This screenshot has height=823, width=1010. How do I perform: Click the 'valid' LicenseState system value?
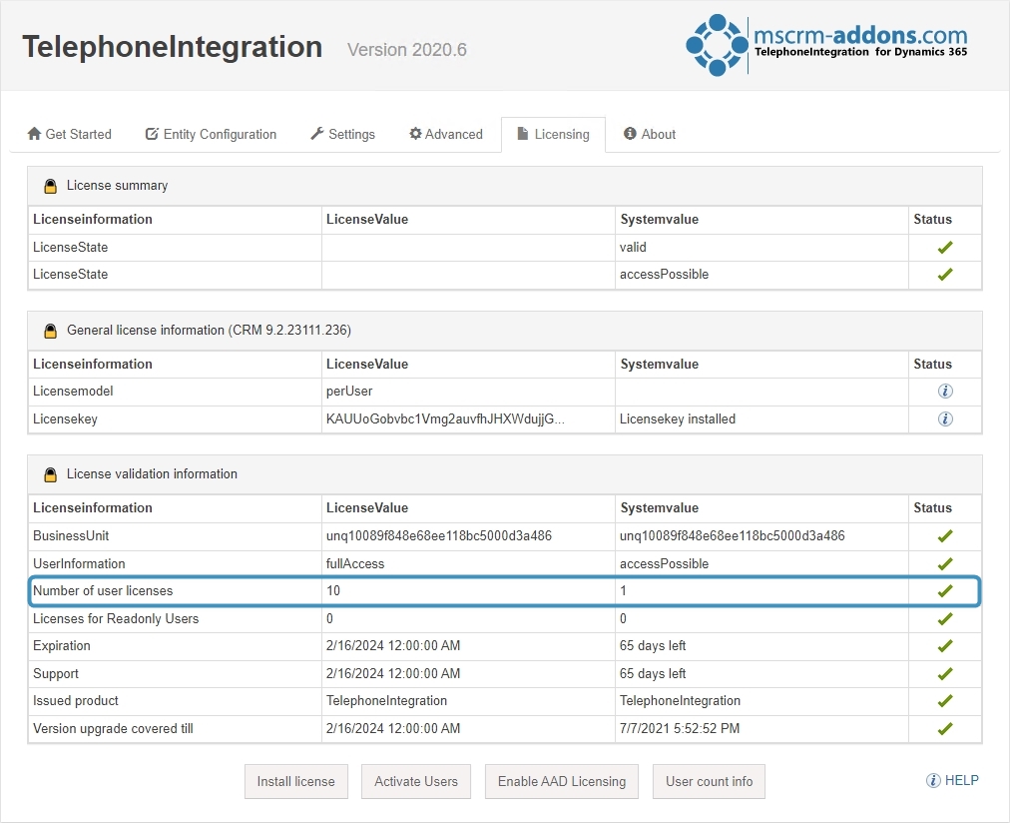pos(633,248)
